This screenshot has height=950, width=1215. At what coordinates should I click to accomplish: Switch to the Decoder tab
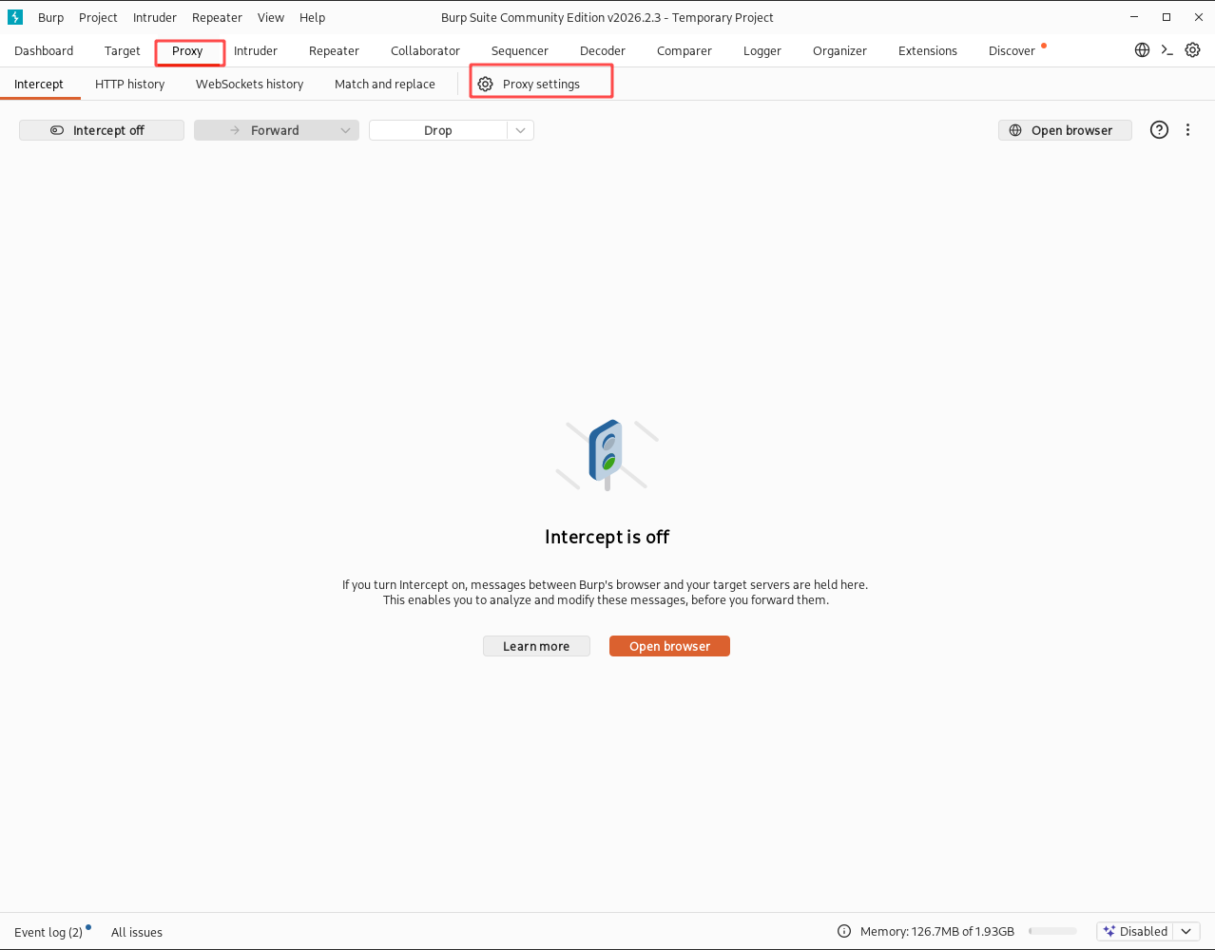pyautogui.click(x=603, y=50)
